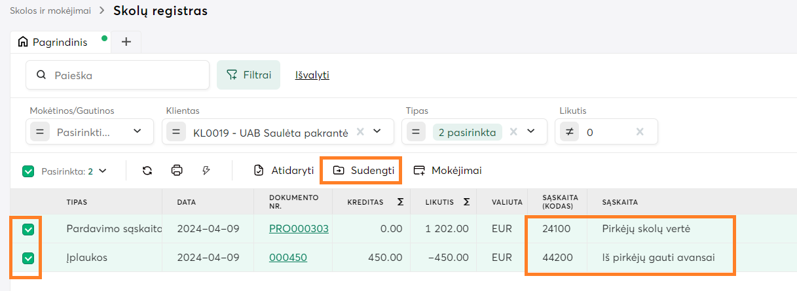This screenshot has width=797, height=291.
Task: Uncheck the Įplaukos row checkbox
Action: (x=28, y=258)
